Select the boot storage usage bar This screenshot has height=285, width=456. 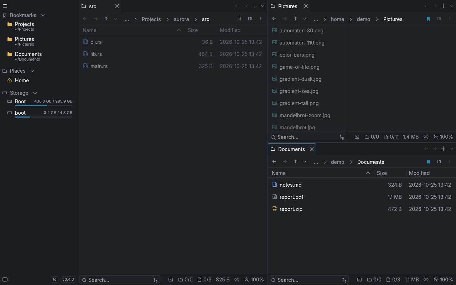(43, 117)
